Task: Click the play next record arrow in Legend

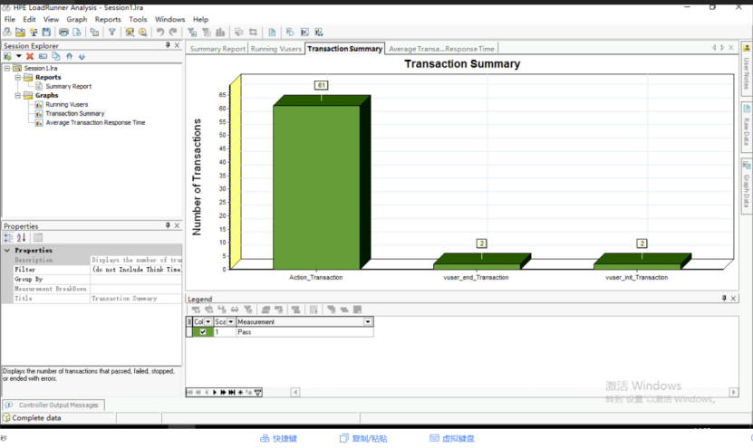Action: pos(215,393)
